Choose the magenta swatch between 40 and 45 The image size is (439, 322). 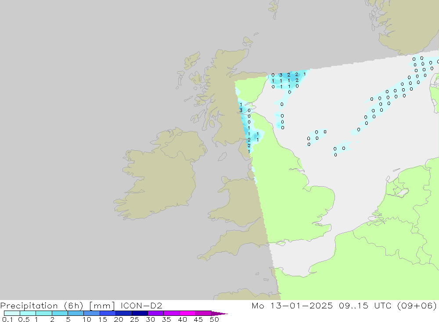point(187,313)
